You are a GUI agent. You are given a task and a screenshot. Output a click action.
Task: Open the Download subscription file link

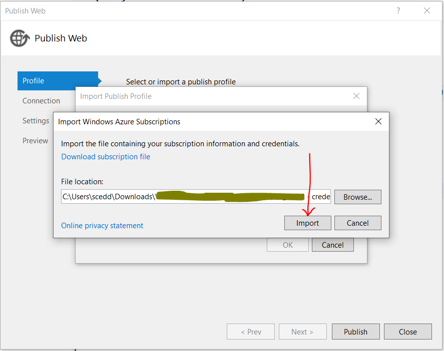(x=106, y=157)
